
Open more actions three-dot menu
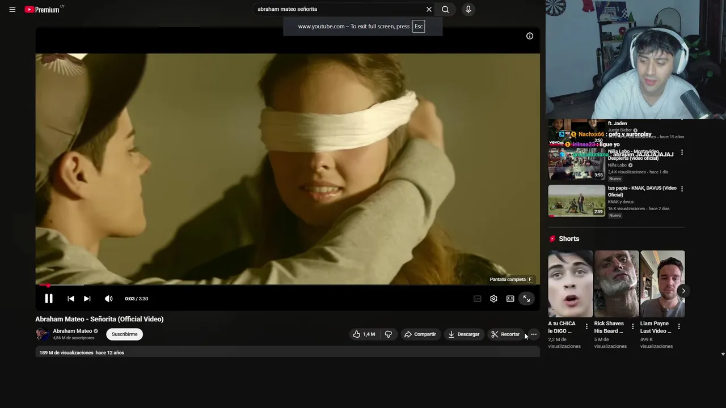coord(534,334)
